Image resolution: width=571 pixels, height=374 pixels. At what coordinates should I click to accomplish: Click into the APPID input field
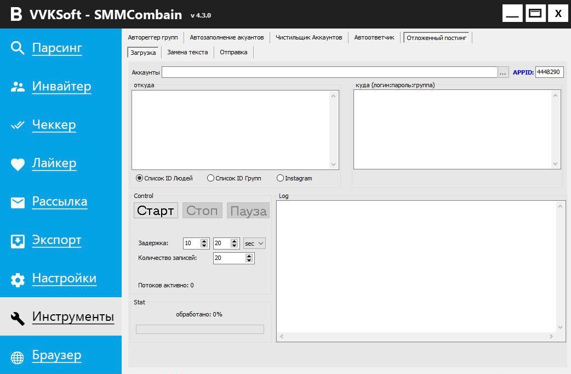tap(549, 72)
